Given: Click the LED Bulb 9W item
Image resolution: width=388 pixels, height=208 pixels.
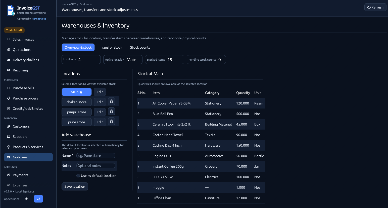Looking at the screenshot, I should (x=163, y=177).
